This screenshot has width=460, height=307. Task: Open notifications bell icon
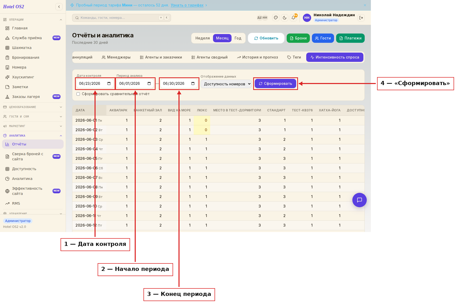(293, 18)
